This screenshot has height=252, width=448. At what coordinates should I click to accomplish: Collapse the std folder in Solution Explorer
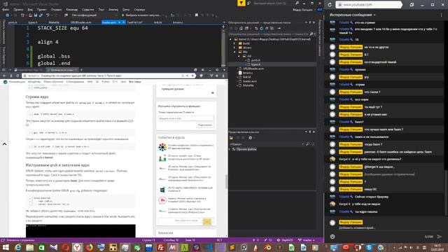239,56
